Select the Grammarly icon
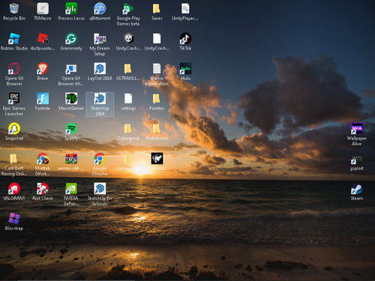375x281 pixels. [x=71, y=39]
